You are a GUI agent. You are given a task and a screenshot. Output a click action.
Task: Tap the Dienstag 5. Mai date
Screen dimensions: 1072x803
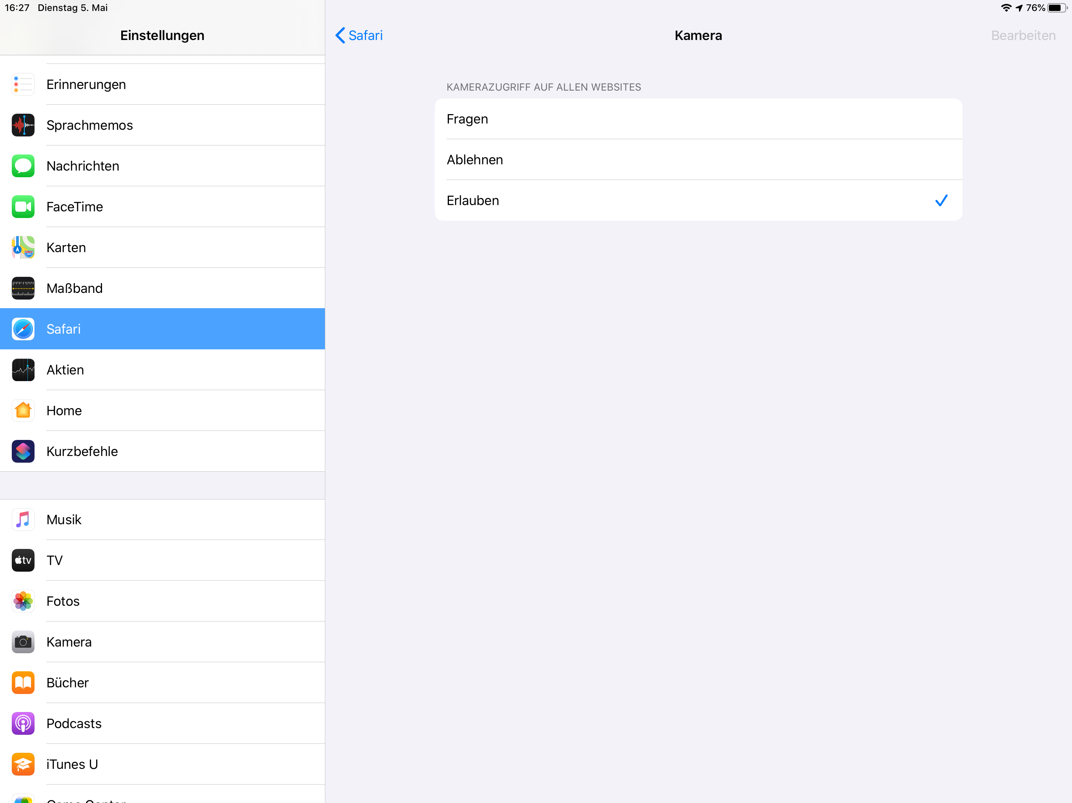click(x=73, y=8)
